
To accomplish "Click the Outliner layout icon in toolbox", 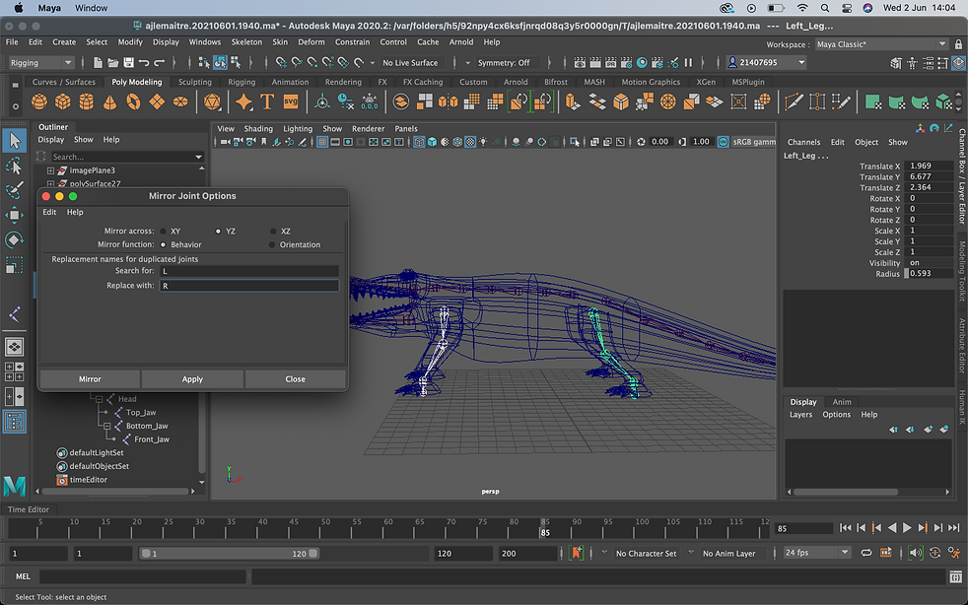I will pyautogui.click(x=14, y=422).
